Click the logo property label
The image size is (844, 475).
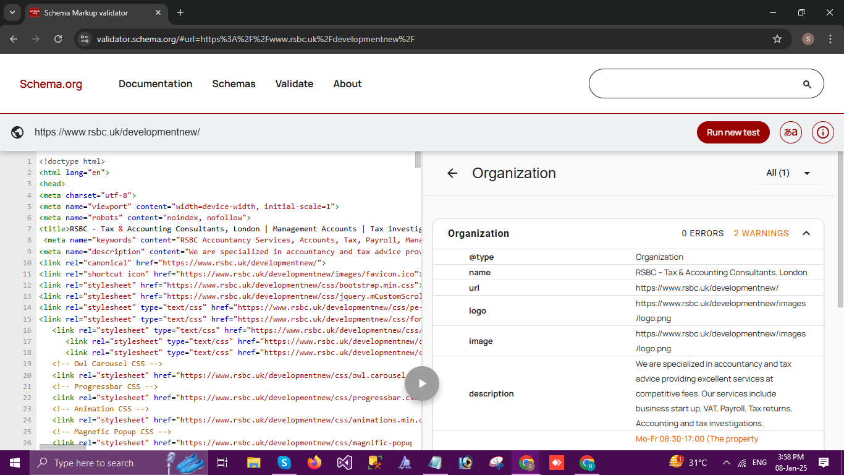click(478, 310)
